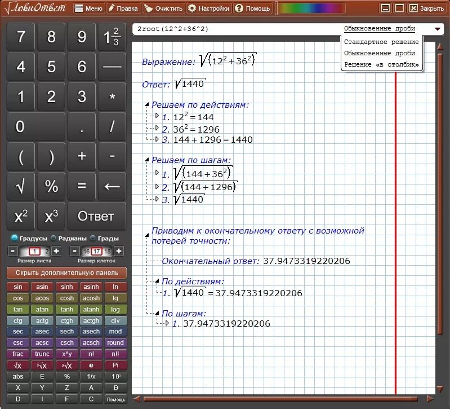Click the e constant button
Image resolution: width=450 pixels, height=409 pixels.
pos(91,366)
